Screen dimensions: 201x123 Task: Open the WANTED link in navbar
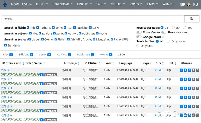[168, 4]
